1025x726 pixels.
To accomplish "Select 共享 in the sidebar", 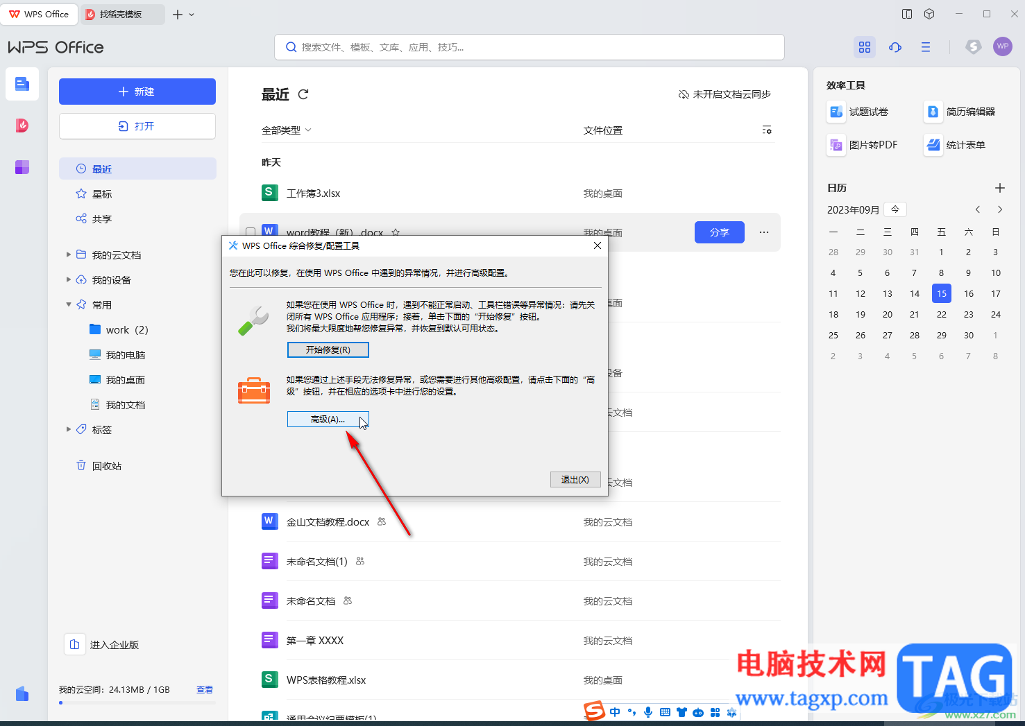I will pyautogui.click(x=137, y=218).
